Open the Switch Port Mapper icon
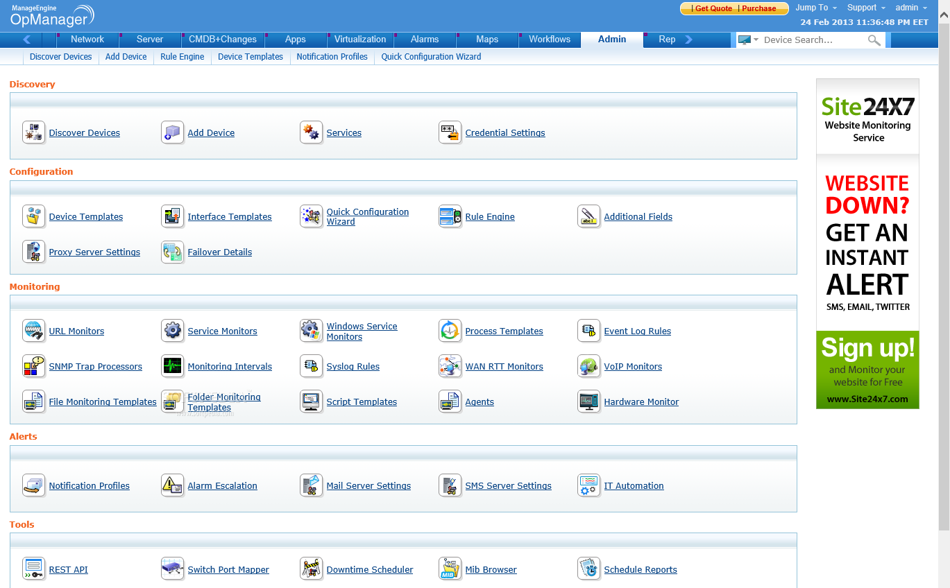 [172, 569]
